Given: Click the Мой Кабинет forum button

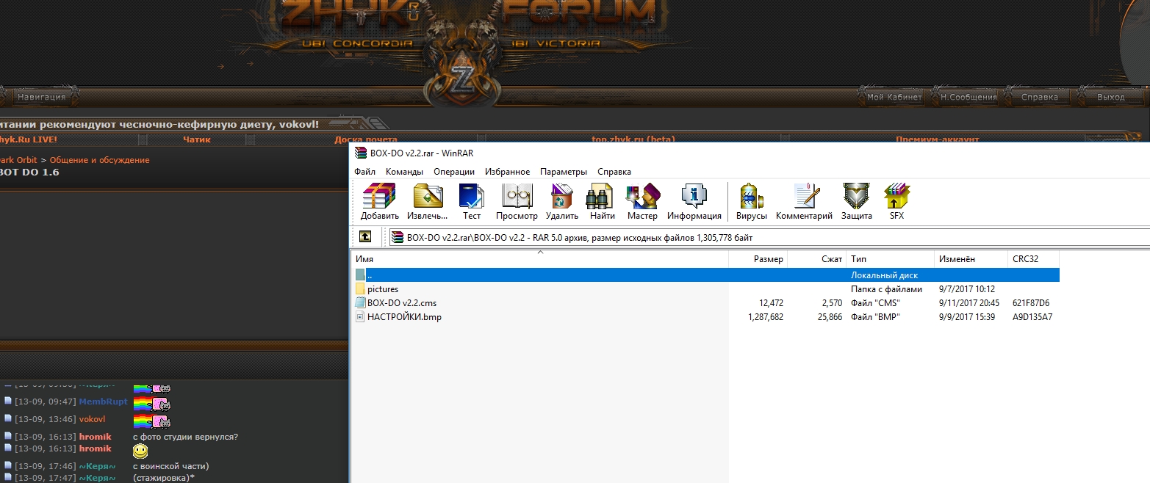Looking at the screenshot, I should [x=894, y=97].
